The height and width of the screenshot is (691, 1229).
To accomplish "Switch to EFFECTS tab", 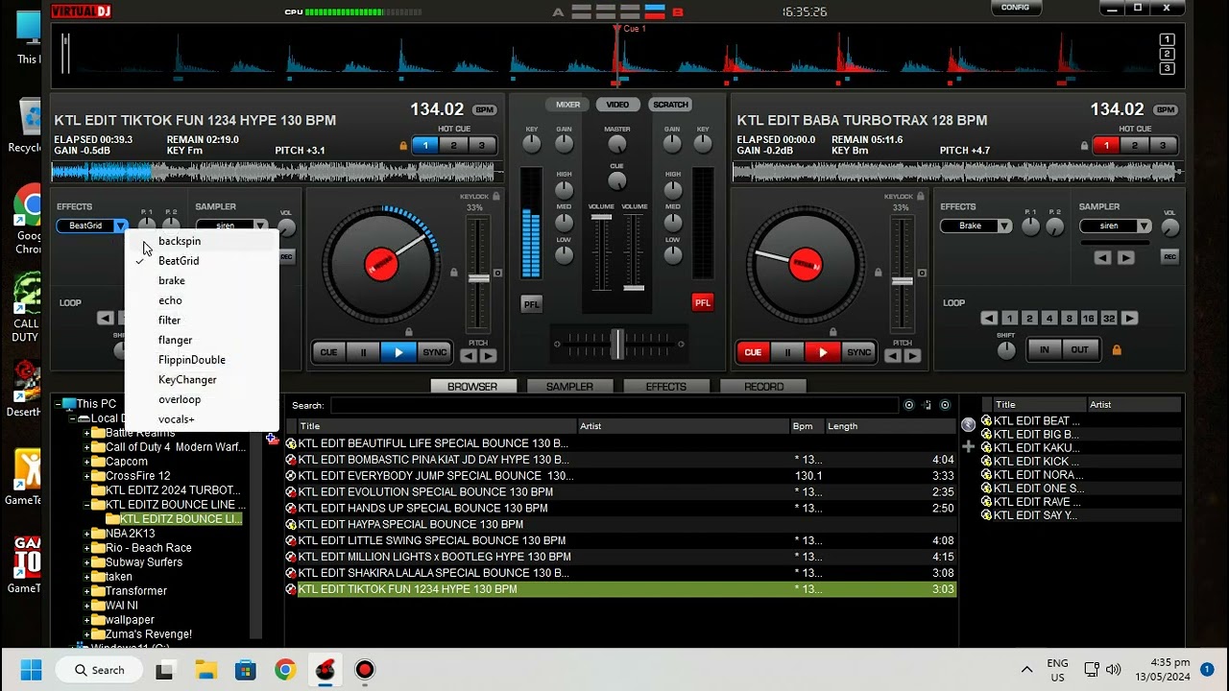I will pos(666,386).
